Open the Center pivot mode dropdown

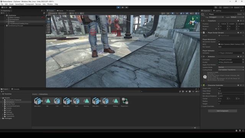point(53,13)
